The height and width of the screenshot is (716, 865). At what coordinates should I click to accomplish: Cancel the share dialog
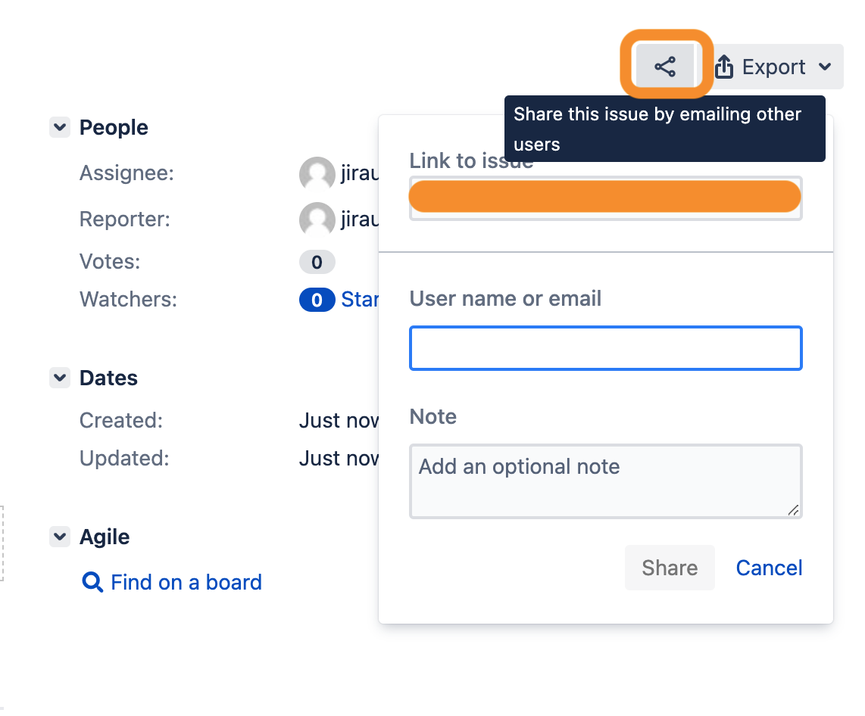(769, 568)
